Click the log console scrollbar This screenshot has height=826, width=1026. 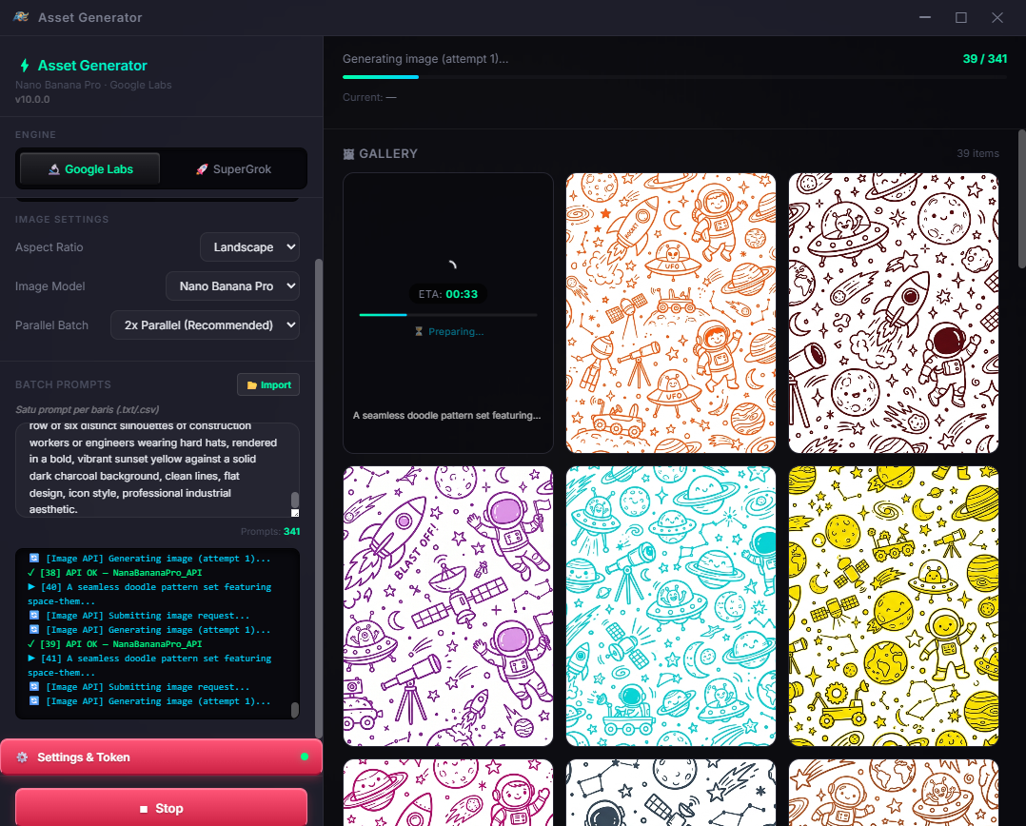294,709
